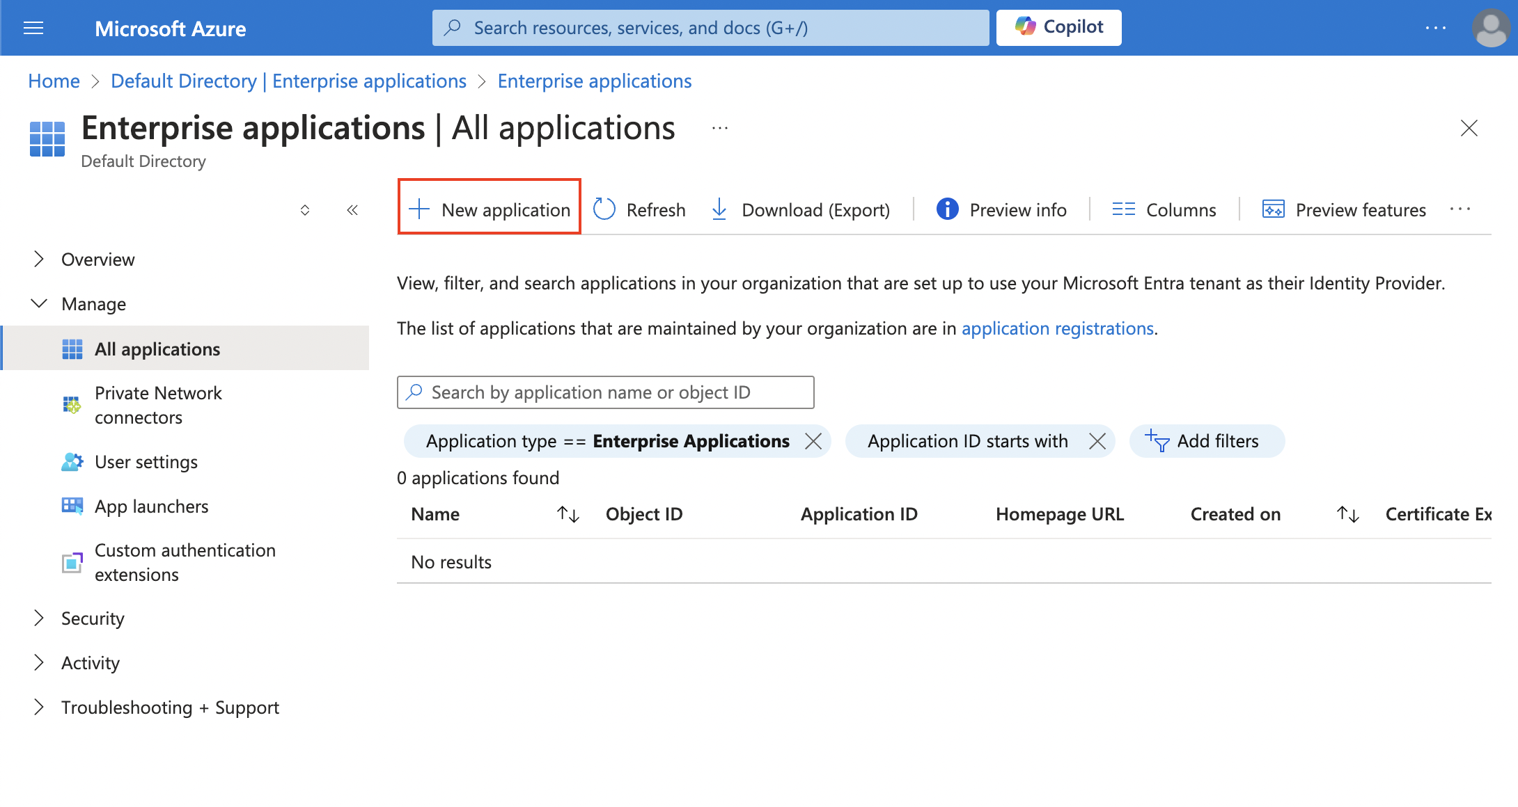Open the page title ellipsis menu
Screen dimensions: 1518x807
pos(720,128)
